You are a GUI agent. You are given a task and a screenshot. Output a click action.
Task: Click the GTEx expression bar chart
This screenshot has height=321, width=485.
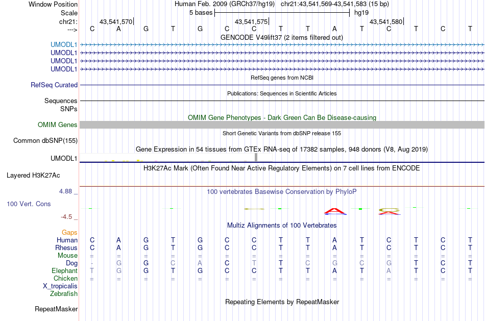[x=176, y=157]
